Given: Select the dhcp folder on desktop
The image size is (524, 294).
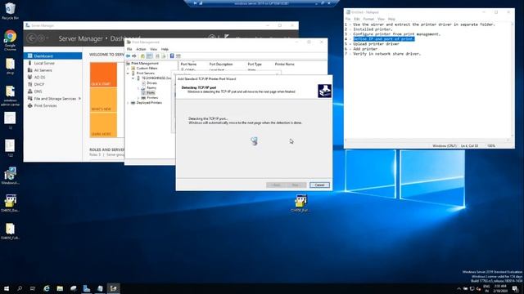Looking at the screenshot, I should click(10, 66).
